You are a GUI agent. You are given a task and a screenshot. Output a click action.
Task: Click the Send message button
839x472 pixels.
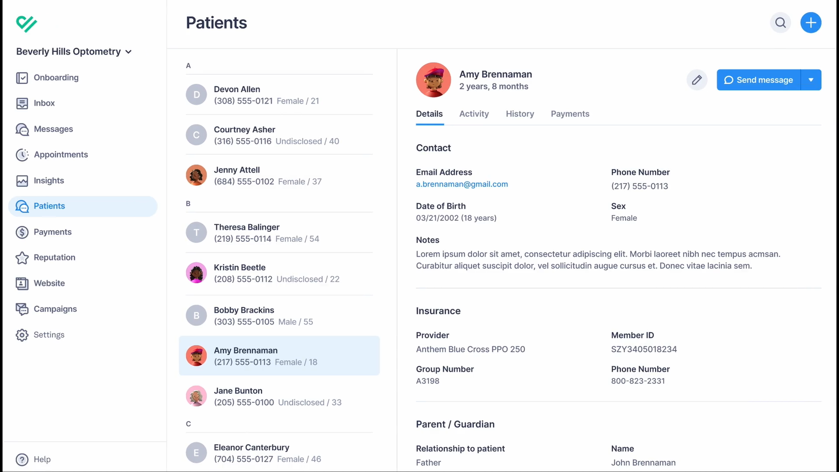pyautogui.click(x=759, y=80)
